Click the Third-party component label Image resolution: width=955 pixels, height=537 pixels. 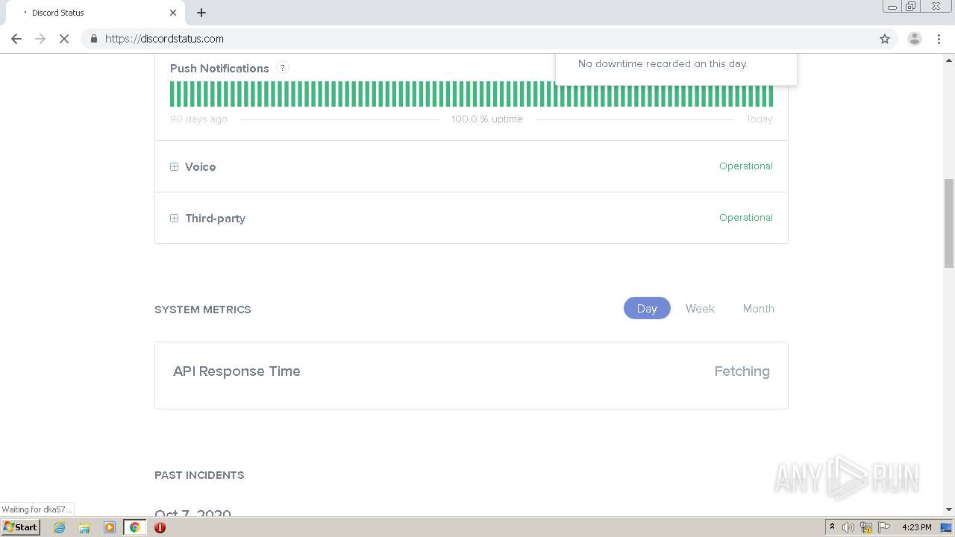tap(215, 219)
